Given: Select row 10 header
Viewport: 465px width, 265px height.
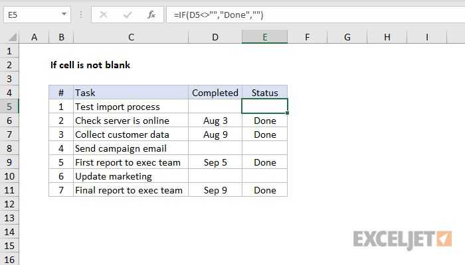Looking at the screenshot, I should click(9, 176).
